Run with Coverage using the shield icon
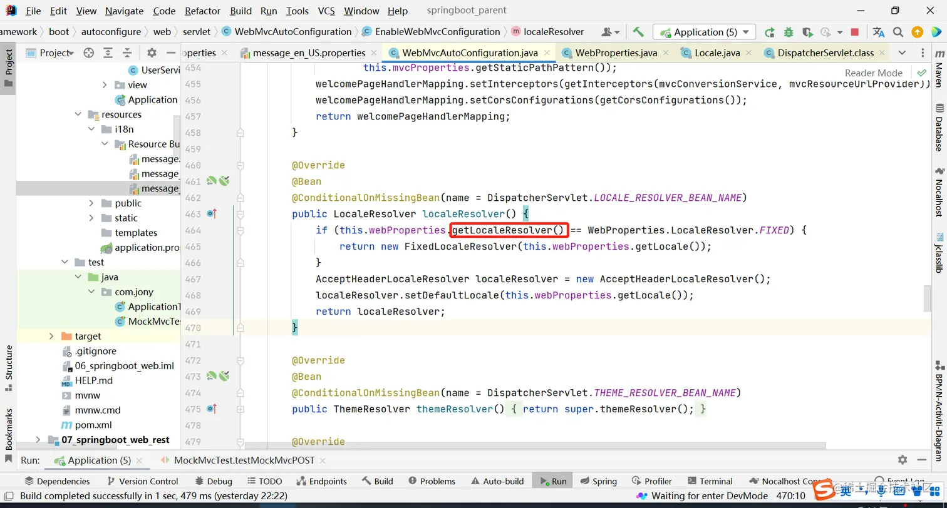This screenshot has height=508, width=947. pos(807,32)
